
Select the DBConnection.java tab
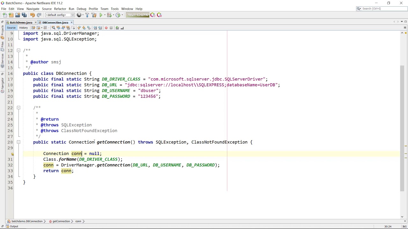click(55, 23)
